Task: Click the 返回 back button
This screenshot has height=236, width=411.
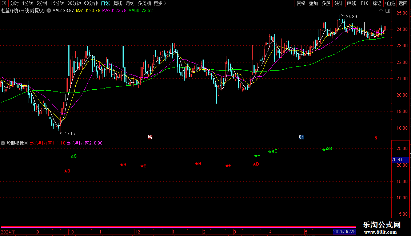Action: point(403,3)
